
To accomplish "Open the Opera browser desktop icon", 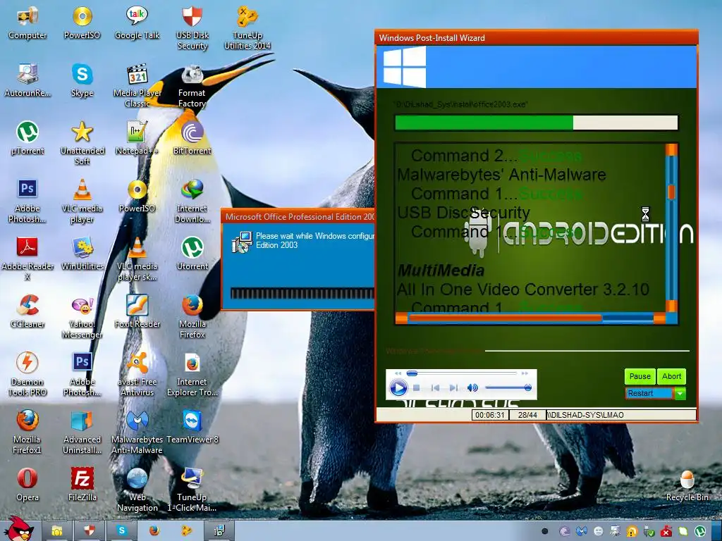I will (27, 485).
